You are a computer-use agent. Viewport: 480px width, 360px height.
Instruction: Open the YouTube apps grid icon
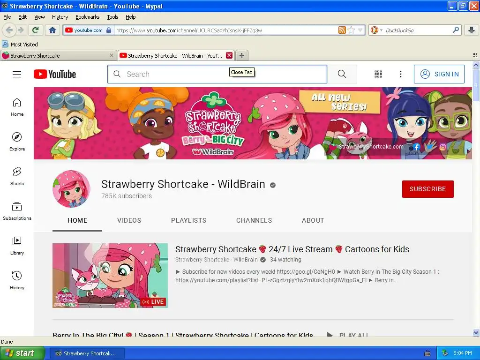pyautogui.click(x=378, y=74)
